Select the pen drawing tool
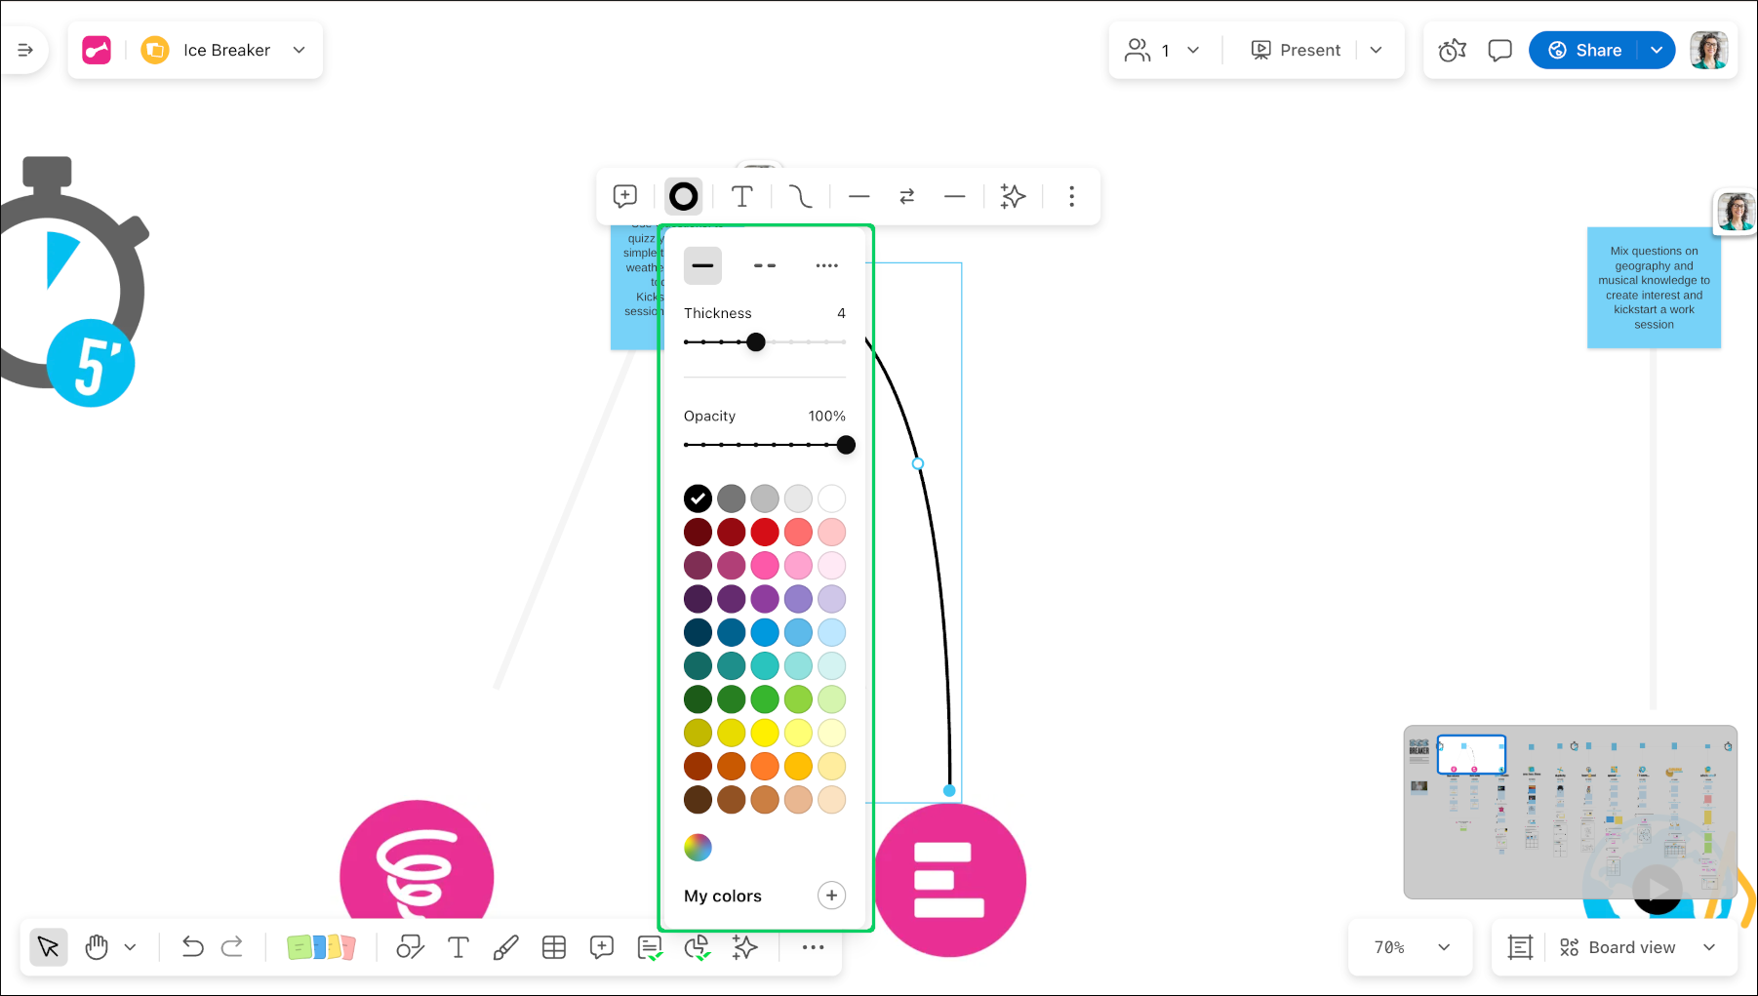 505,947
